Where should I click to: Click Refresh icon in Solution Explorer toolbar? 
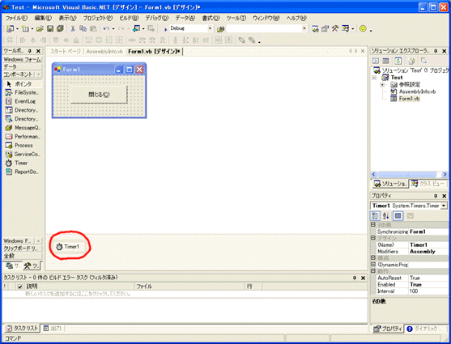(x=398, y=61)
